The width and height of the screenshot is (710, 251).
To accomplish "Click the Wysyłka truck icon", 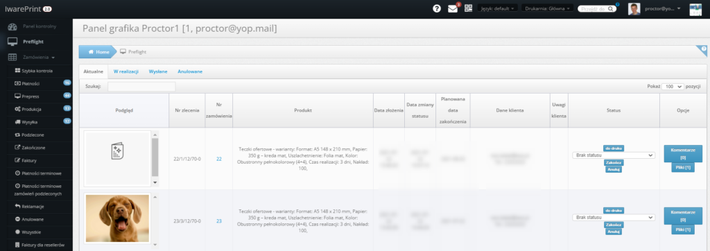I will [17, 122].
